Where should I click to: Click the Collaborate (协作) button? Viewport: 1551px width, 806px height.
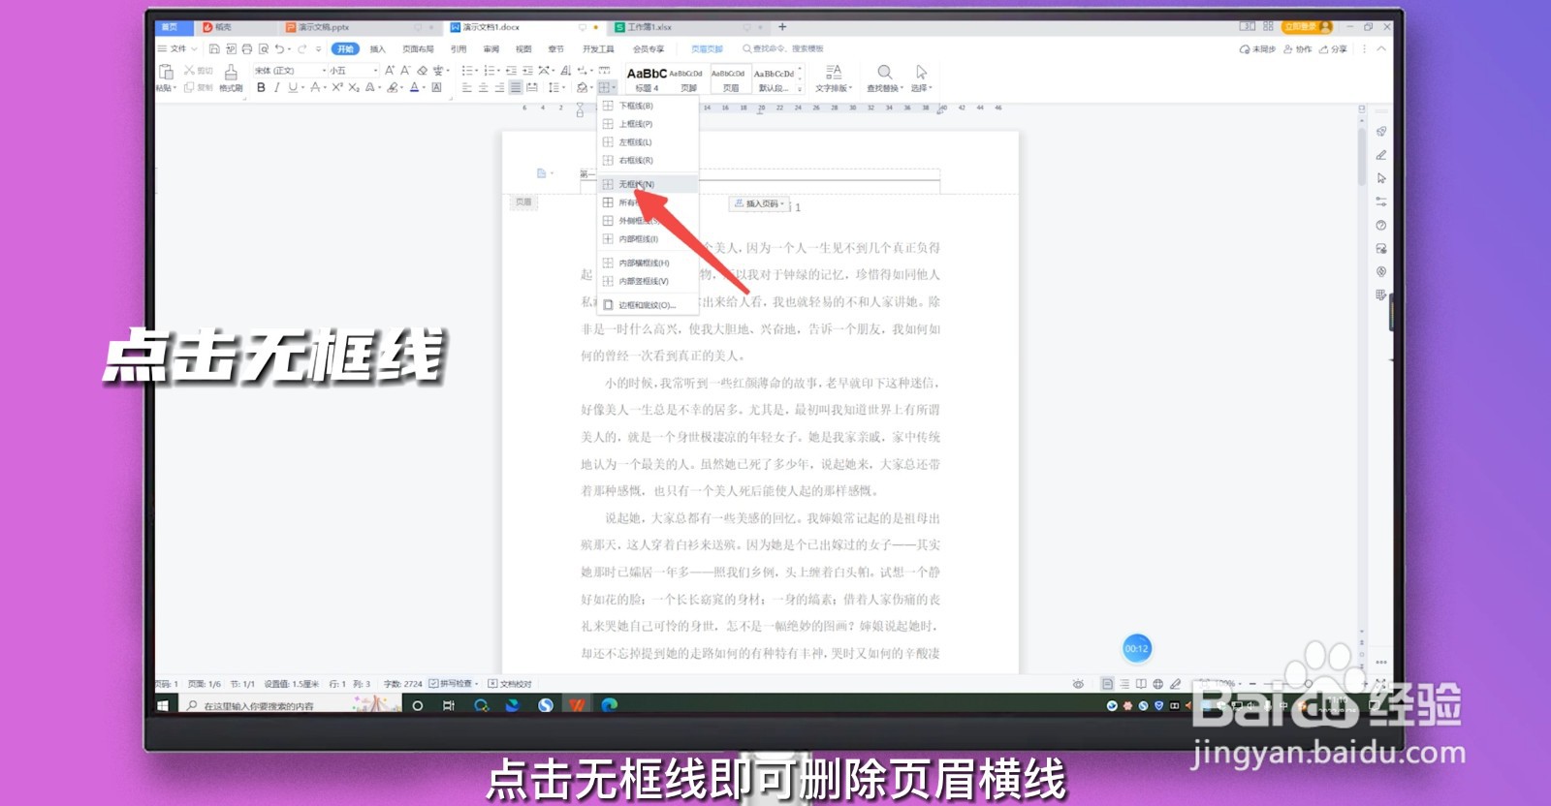pos(1298,48)
